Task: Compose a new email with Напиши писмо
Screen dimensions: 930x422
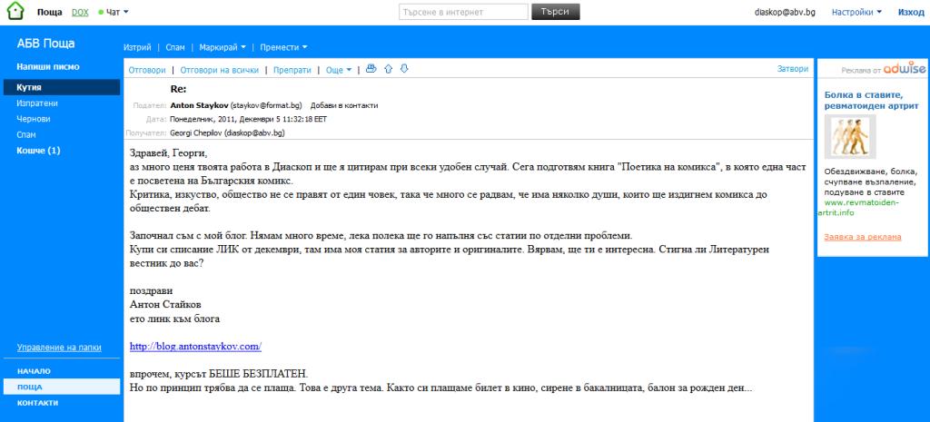Action: click(48, 67)
